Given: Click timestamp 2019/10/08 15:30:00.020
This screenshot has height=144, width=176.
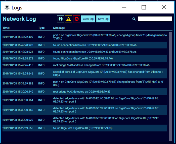Looking at the screenshot, I should [x=18, y=120].
